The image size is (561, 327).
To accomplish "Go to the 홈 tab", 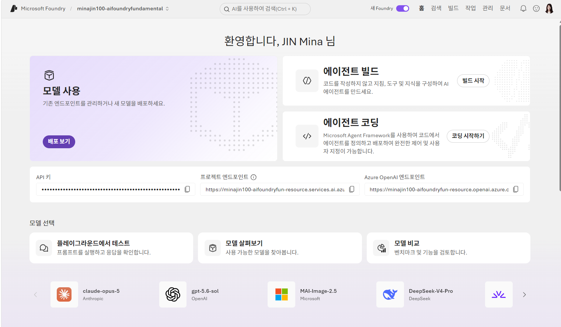I will point(421,8).
